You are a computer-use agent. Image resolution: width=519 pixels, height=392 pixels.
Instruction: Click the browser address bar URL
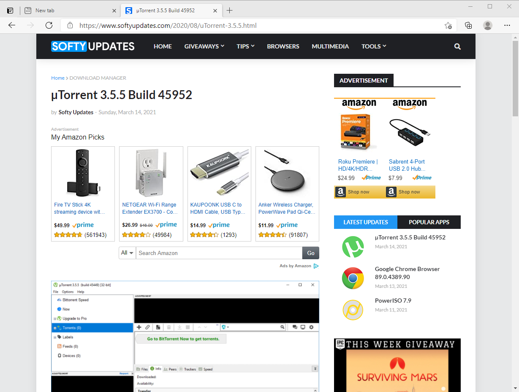pos(168,25)
